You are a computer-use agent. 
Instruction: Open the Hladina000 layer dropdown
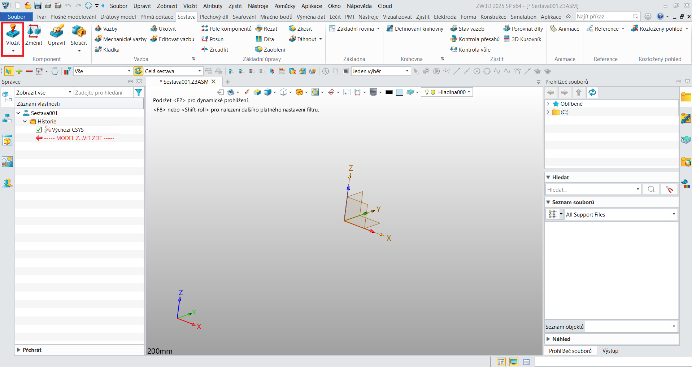coord(448,92)
